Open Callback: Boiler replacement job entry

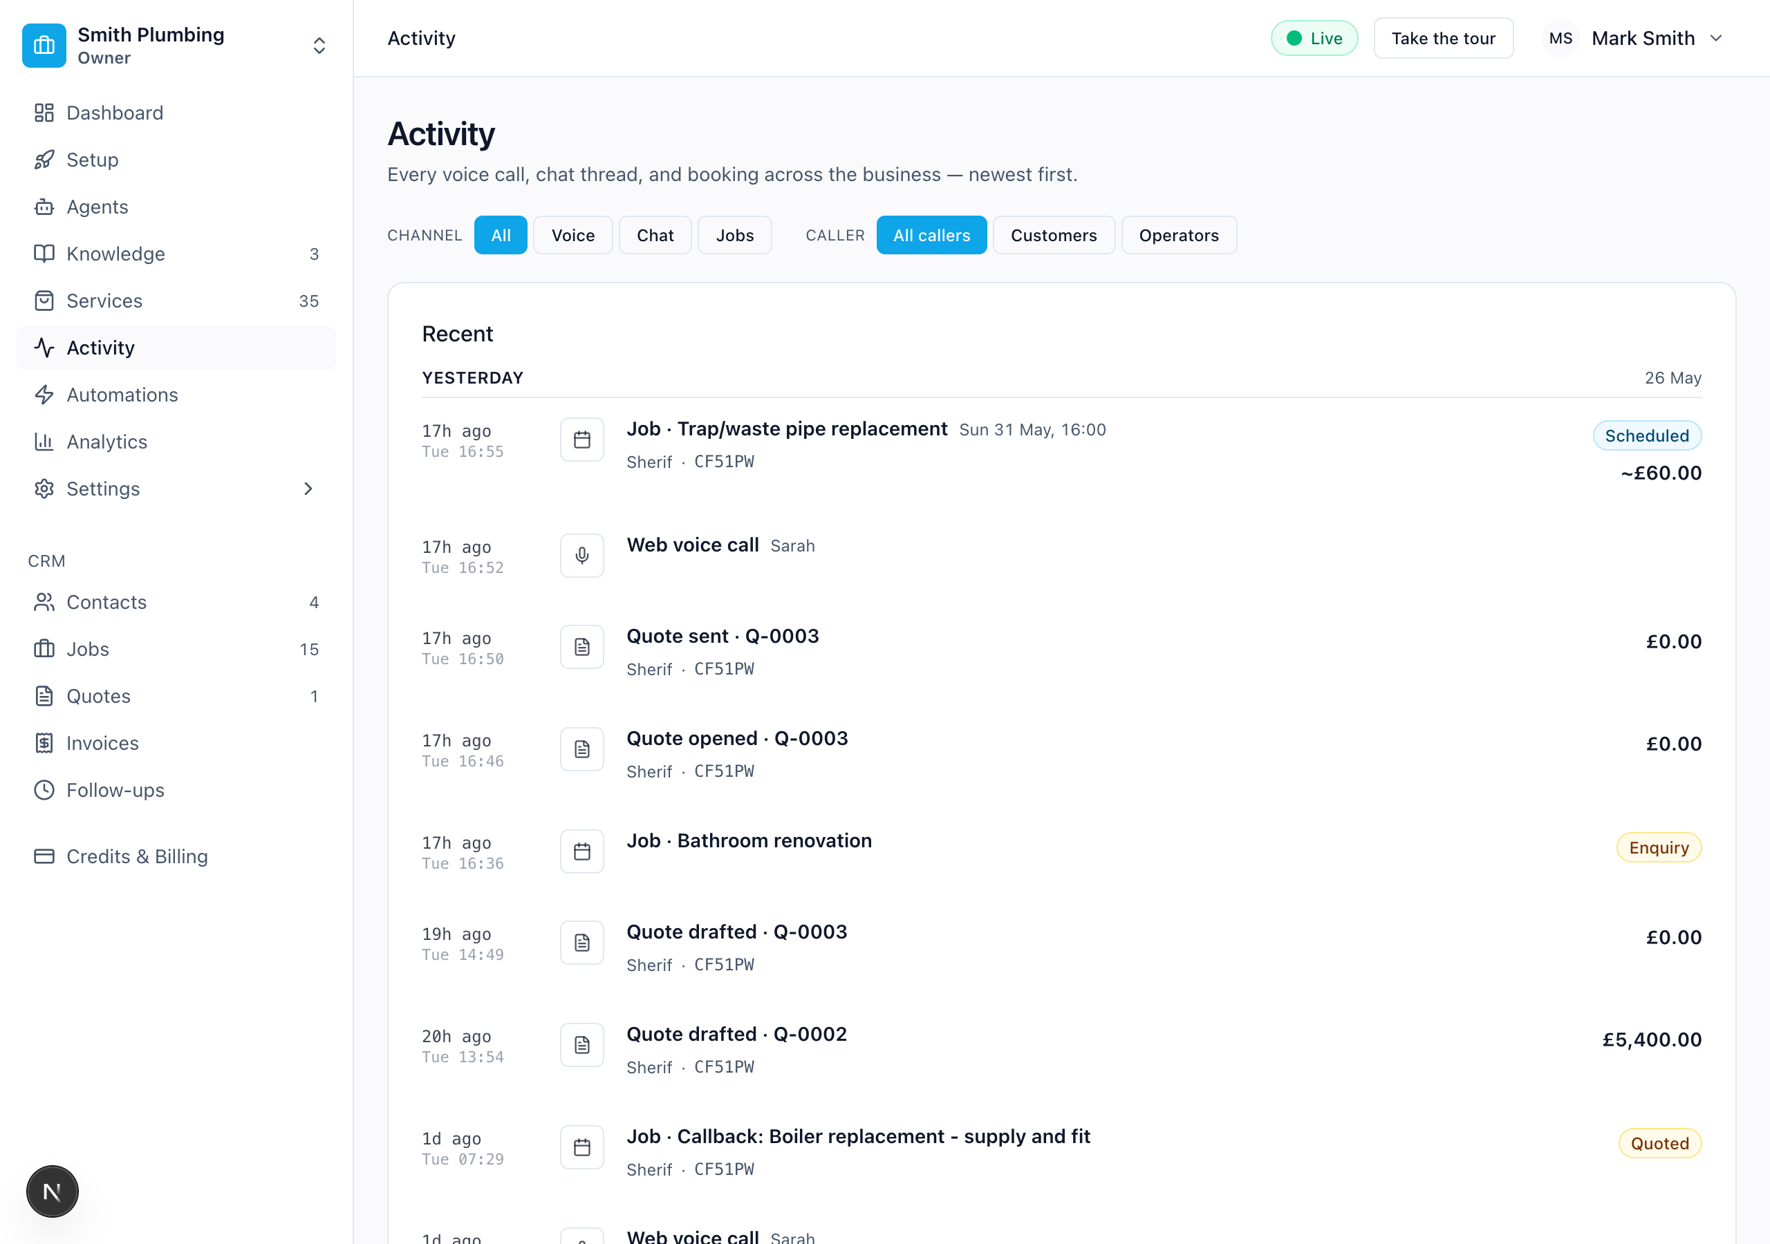[858, 1137]
